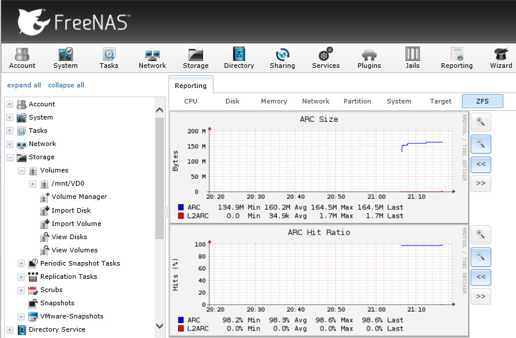This screenshot has height=338, width=516.
Task: Collapse the Storage tree node
Action: [x=10, y=158]
